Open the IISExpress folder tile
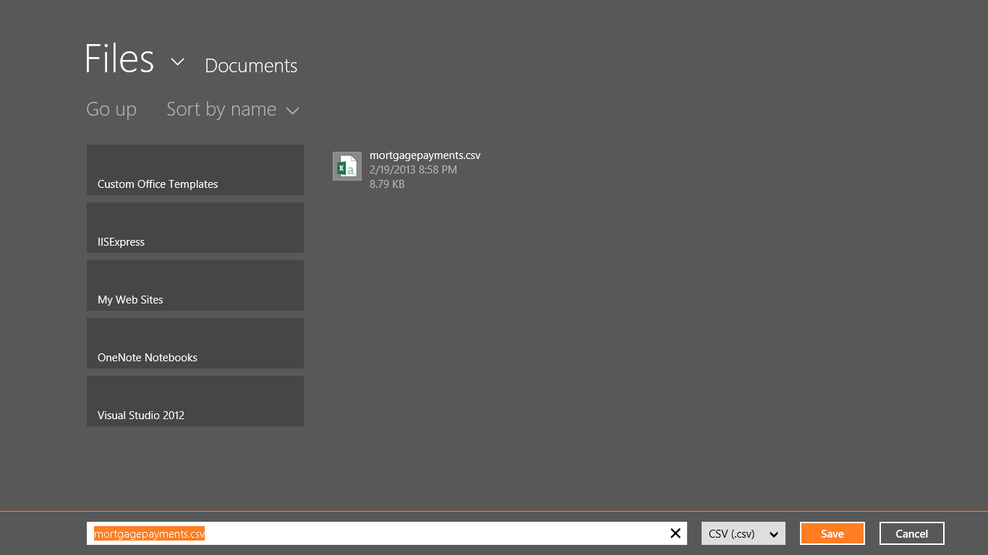 tap(195, 228)
